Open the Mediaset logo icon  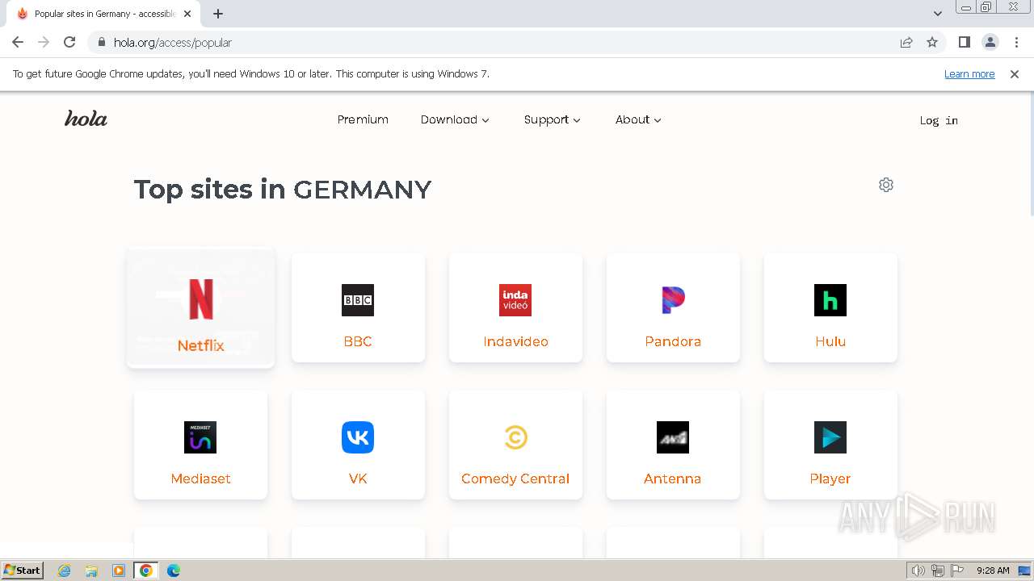(x=200, y=437)
